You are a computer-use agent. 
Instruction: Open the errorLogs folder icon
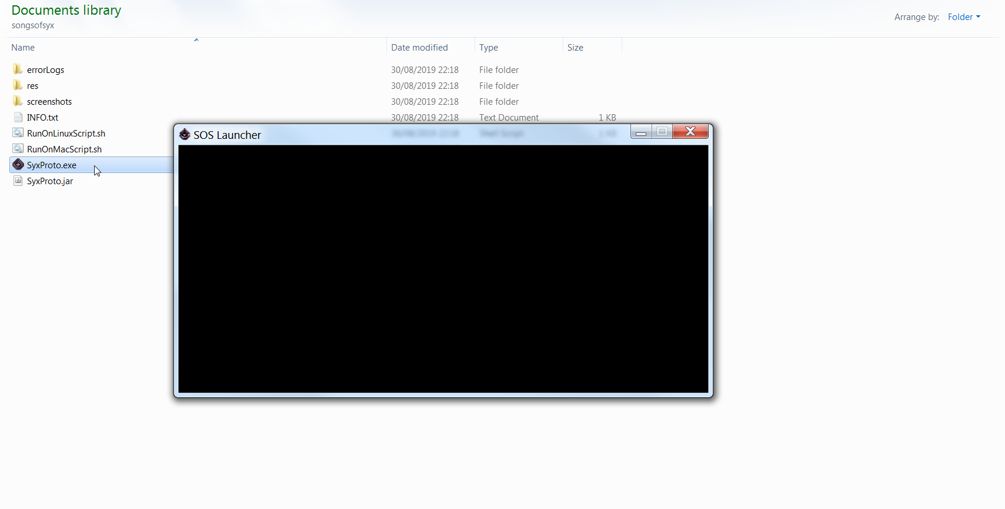click(18, 69)
